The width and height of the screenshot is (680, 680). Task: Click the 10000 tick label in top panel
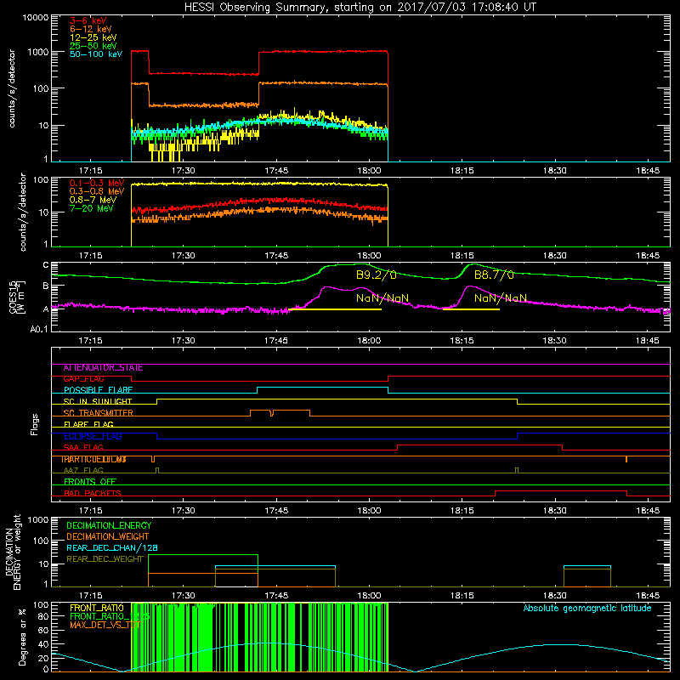tap(35, 18)
